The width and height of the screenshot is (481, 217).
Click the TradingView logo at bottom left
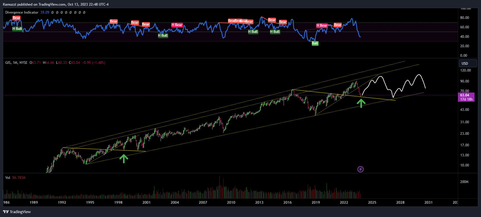click(x=17, y=212)
